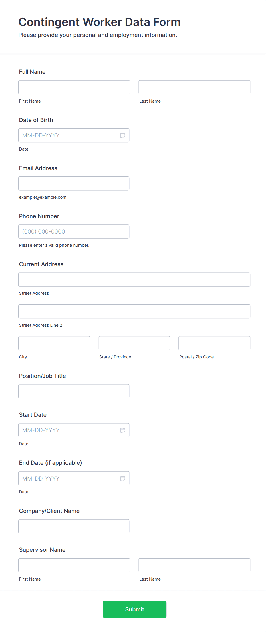The image size is (266, 632).
Task: Focus the Supervisor last name field
Action: pos(194,565)
